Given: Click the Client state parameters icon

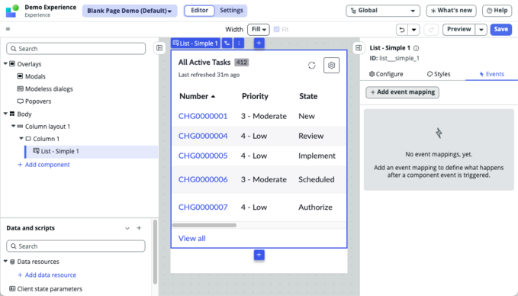Looking at the screenshot, I should [x=12, y=288].
